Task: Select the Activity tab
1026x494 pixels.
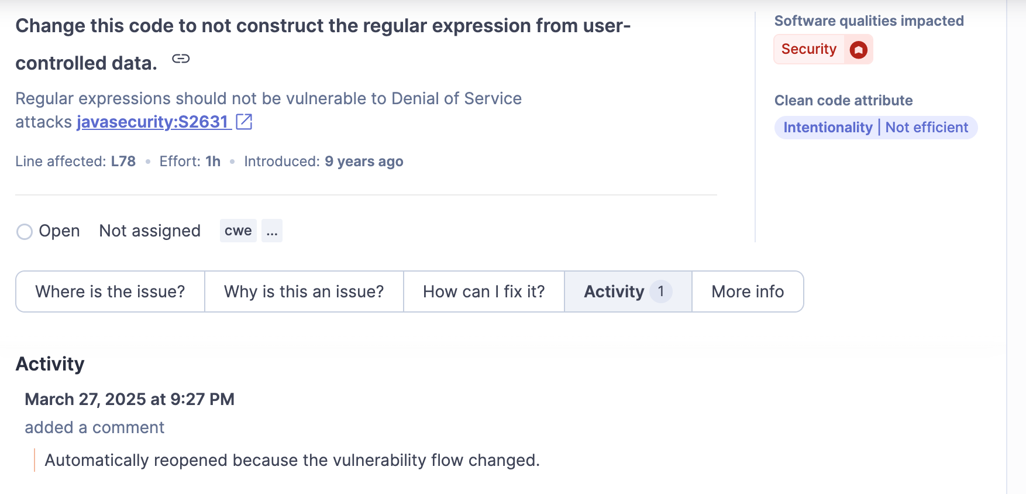Action: tap(614, 291)
